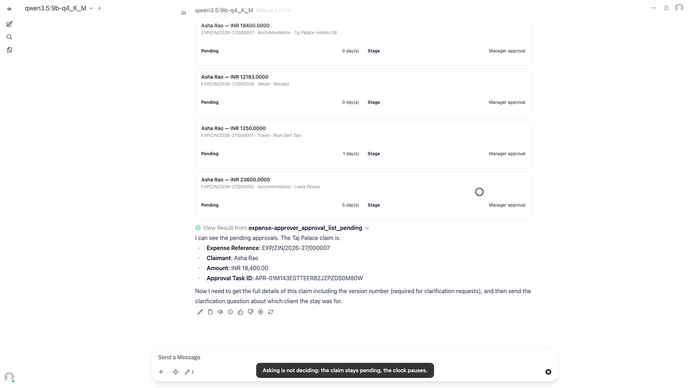Open the notes icon in sidebar
This screenshot has height=388, width=690.
(x=9, y=50)
